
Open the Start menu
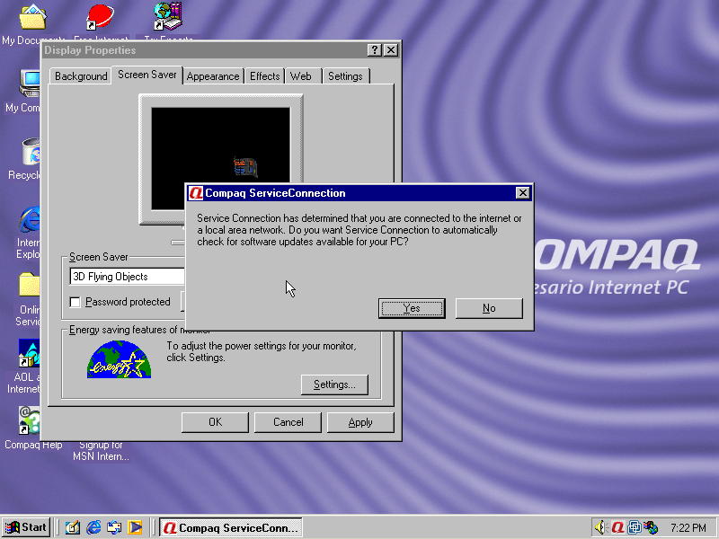click(26, 527)
